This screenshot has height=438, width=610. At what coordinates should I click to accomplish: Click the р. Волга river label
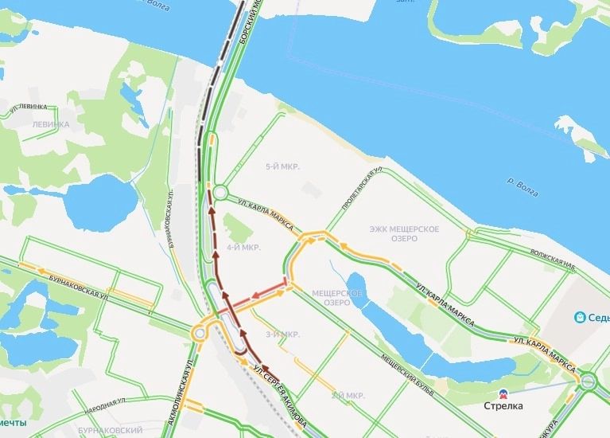coord(523,187)
